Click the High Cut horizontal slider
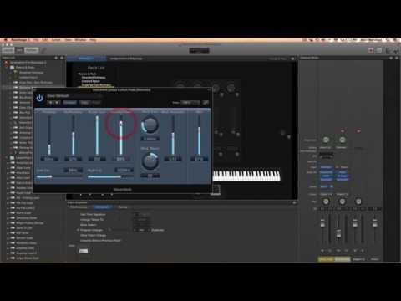The image size is (401, 301). pyautogui.click(x=110, y=176)
